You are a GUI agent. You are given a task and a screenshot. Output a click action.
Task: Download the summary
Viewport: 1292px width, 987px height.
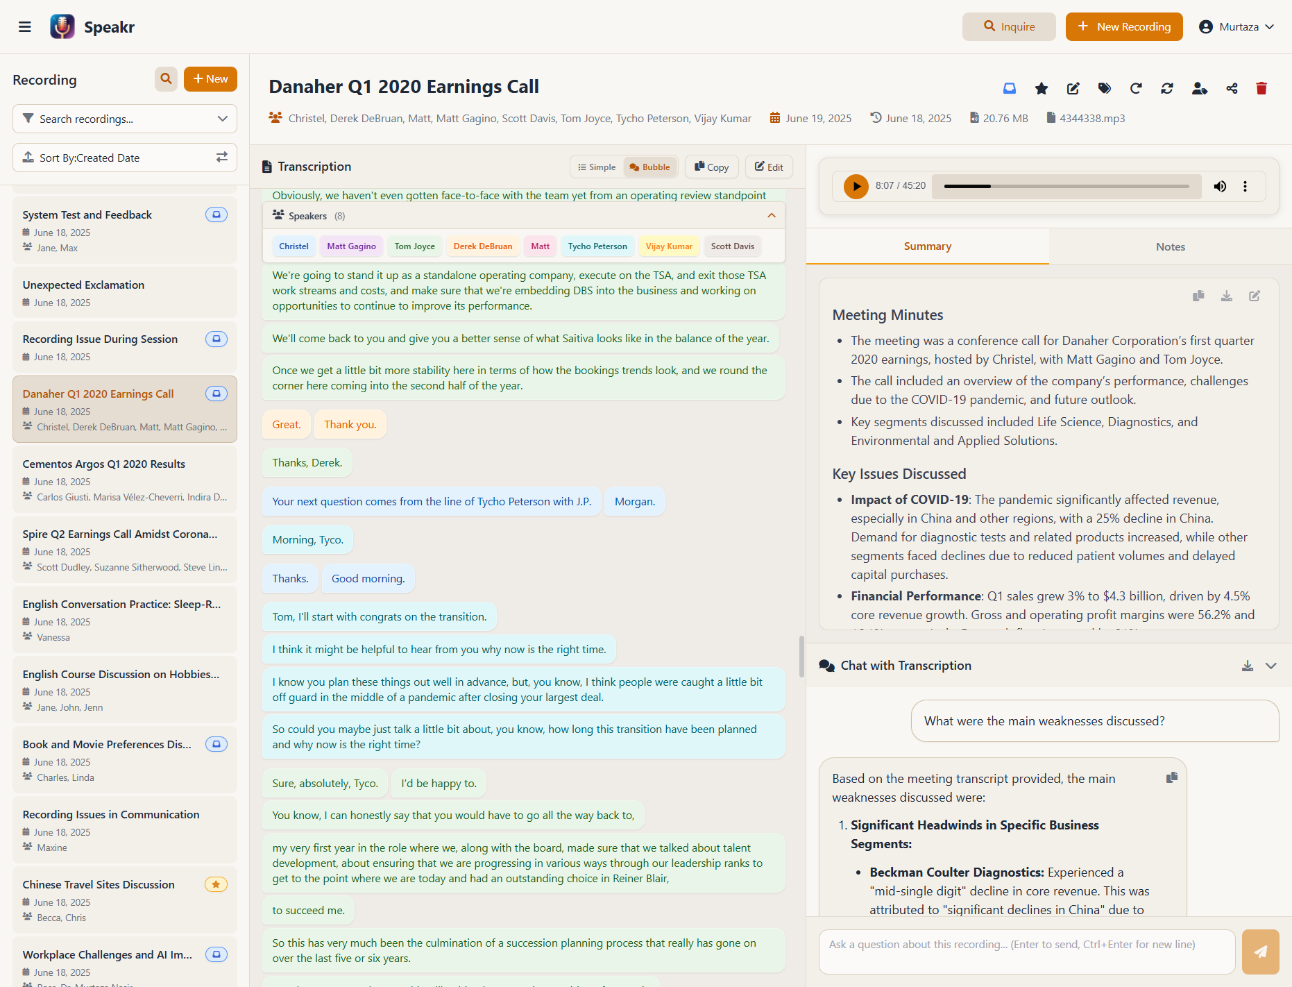point(1227,296)
